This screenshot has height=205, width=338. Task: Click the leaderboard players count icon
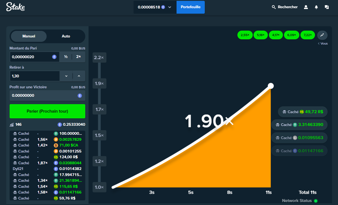click(x=12, y=125)
